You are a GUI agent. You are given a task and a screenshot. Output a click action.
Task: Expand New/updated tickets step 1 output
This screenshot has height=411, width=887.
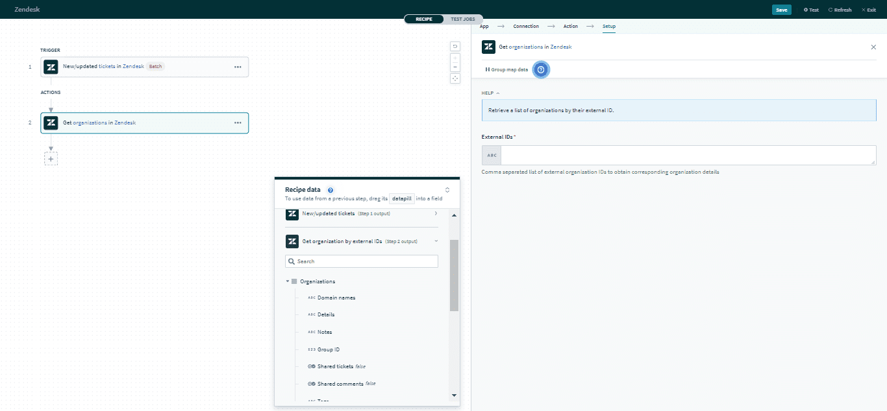click(436, 213)
